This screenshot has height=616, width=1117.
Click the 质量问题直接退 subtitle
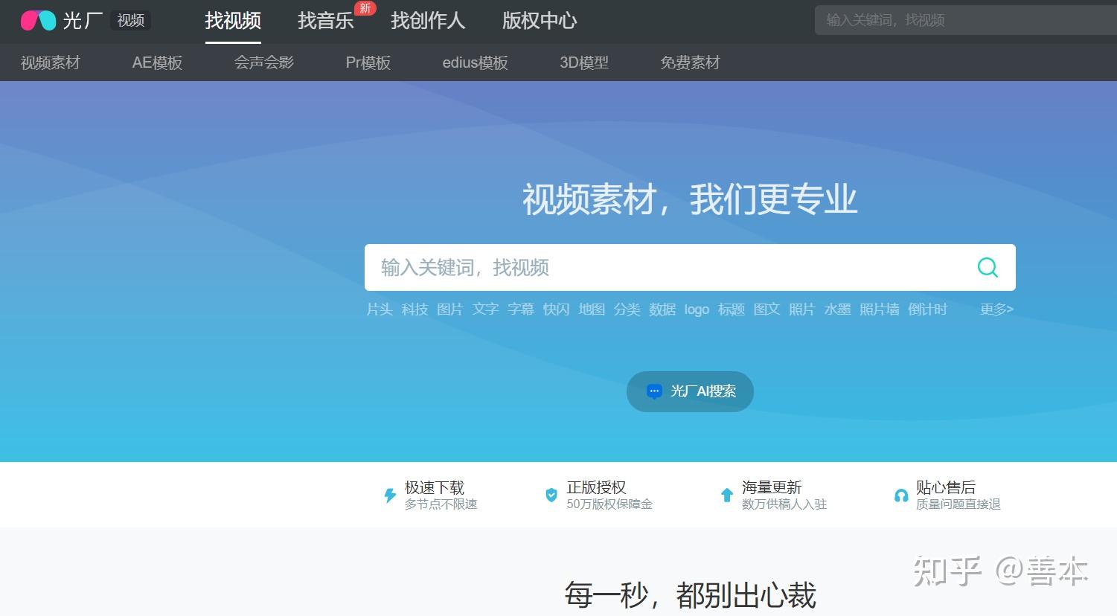[958, 504]
